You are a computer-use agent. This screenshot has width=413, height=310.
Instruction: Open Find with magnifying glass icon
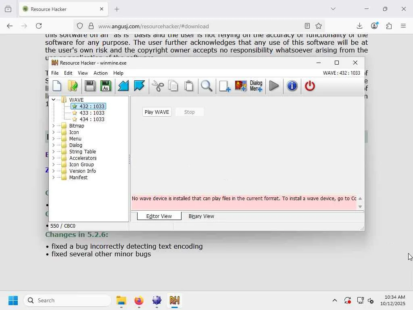[x=206, y=86]
